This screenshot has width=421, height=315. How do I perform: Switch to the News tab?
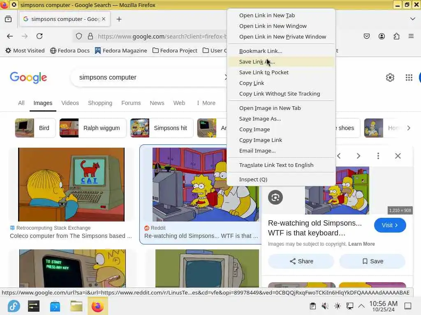tap(157, 103)
